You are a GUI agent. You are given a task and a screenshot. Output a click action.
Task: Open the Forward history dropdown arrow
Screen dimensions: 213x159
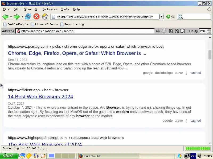click(x=22, y=17)
